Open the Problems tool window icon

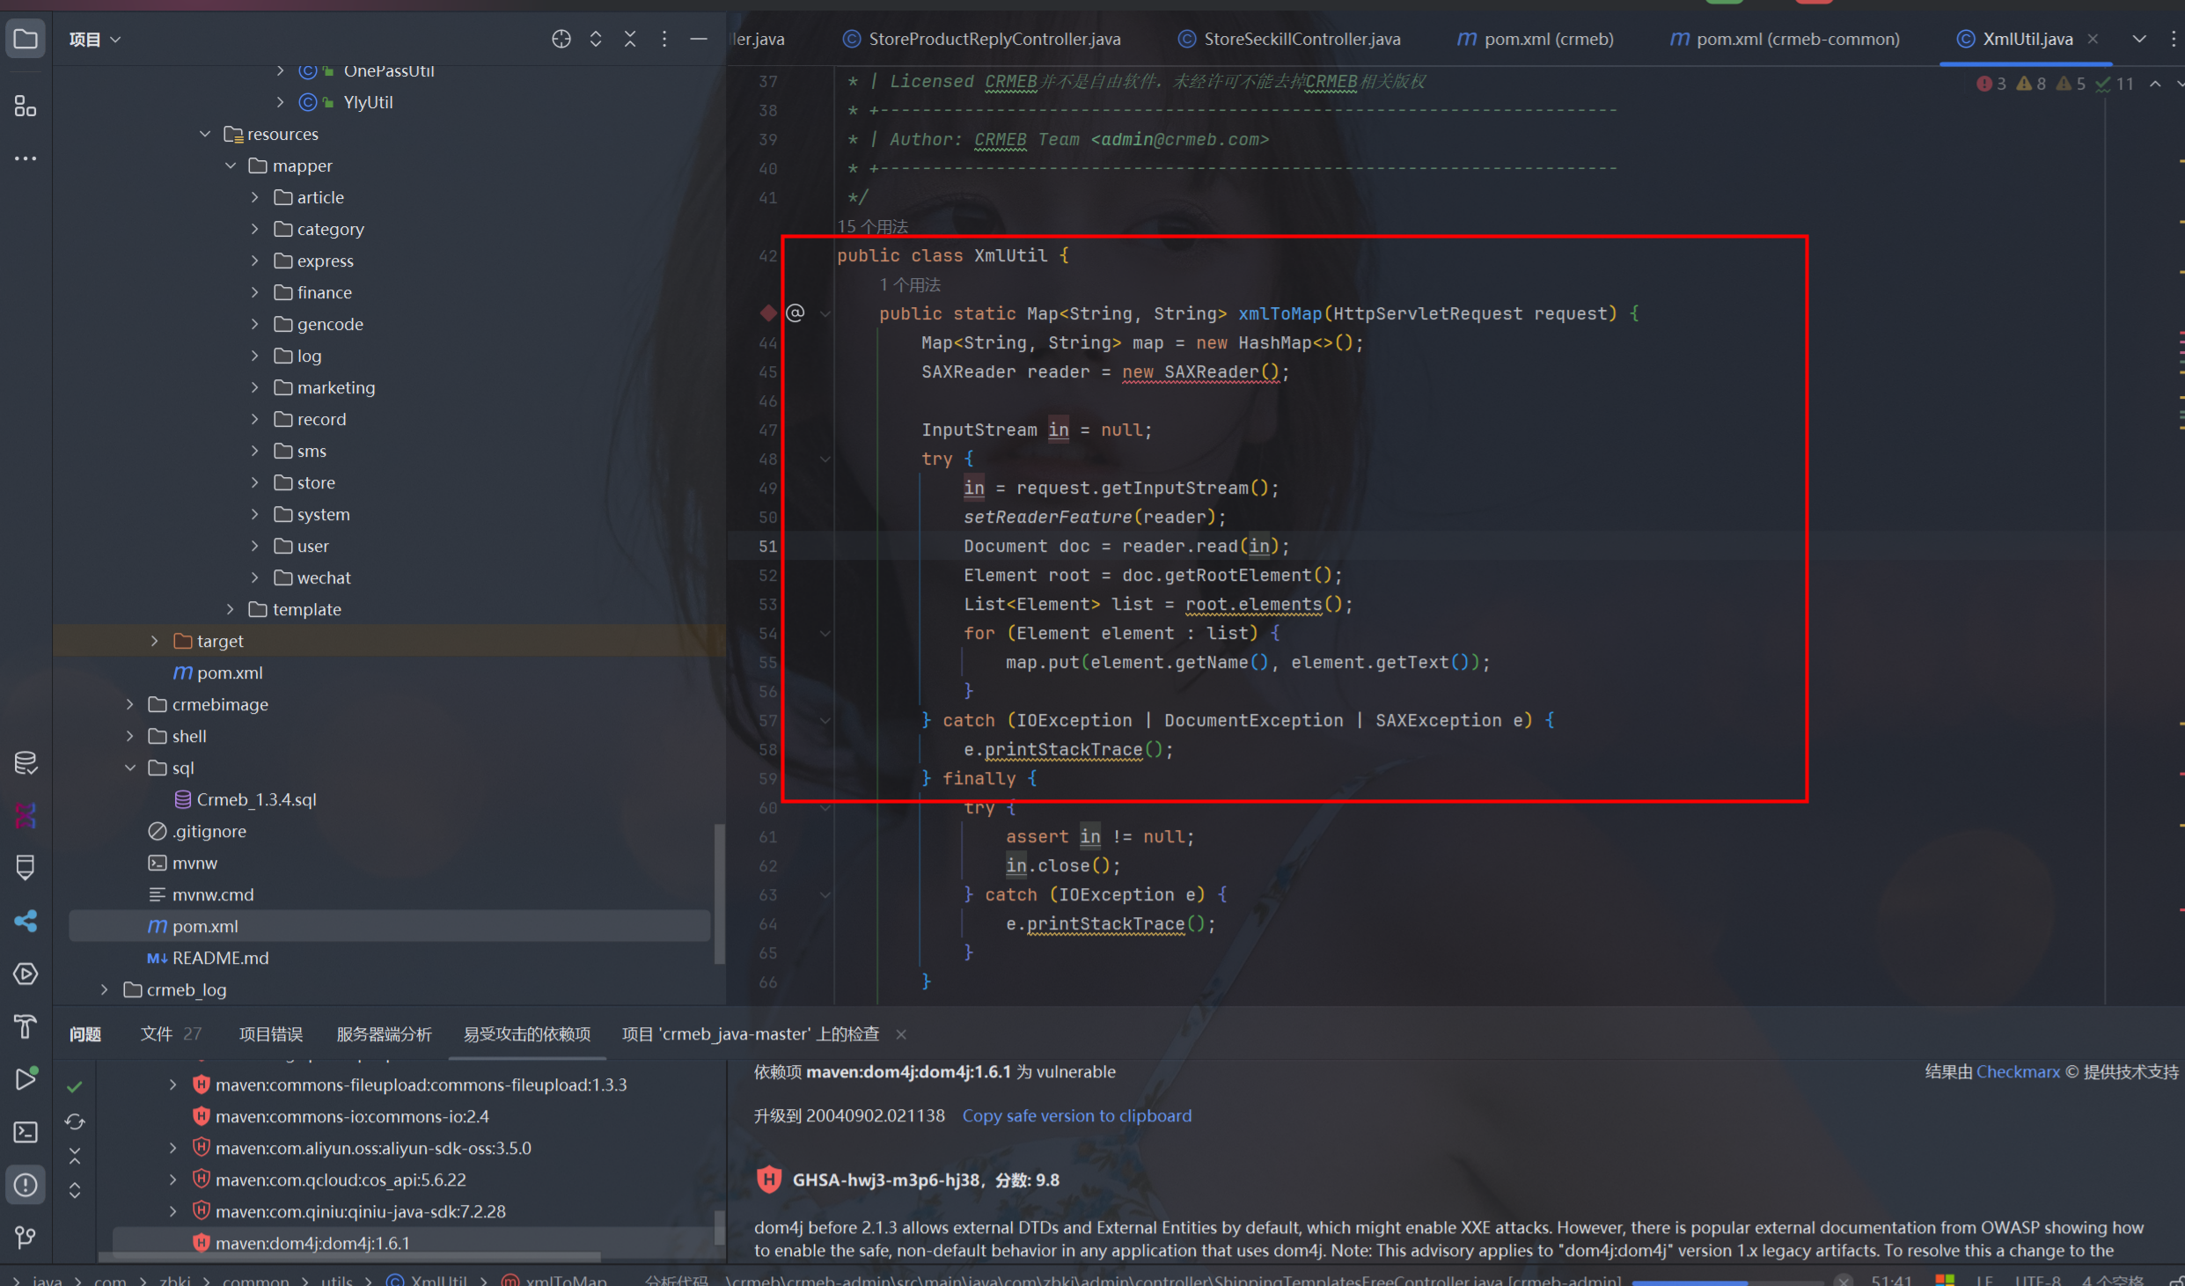click(26, 1185)
